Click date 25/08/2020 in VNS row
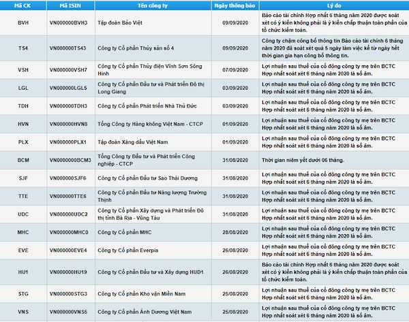 [235, 312]
